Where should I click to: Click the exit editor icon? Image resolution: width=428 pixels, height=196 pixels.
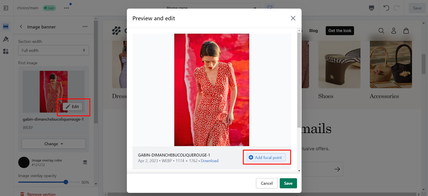pos(6,8)
